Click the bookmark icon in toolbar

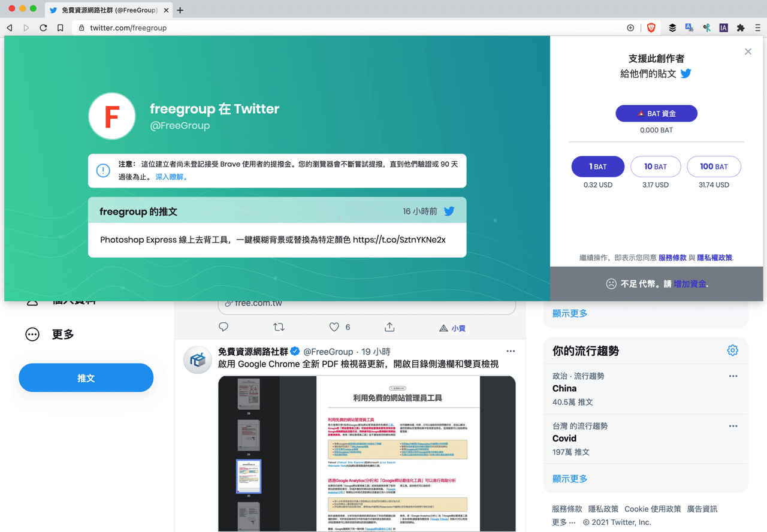[61, 28]
